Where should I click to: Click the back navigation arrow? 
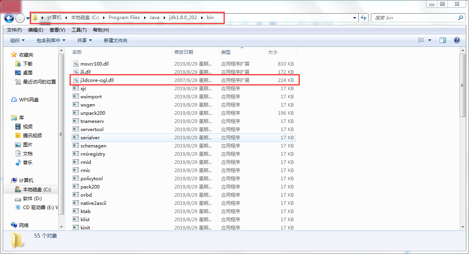point(9,18)
